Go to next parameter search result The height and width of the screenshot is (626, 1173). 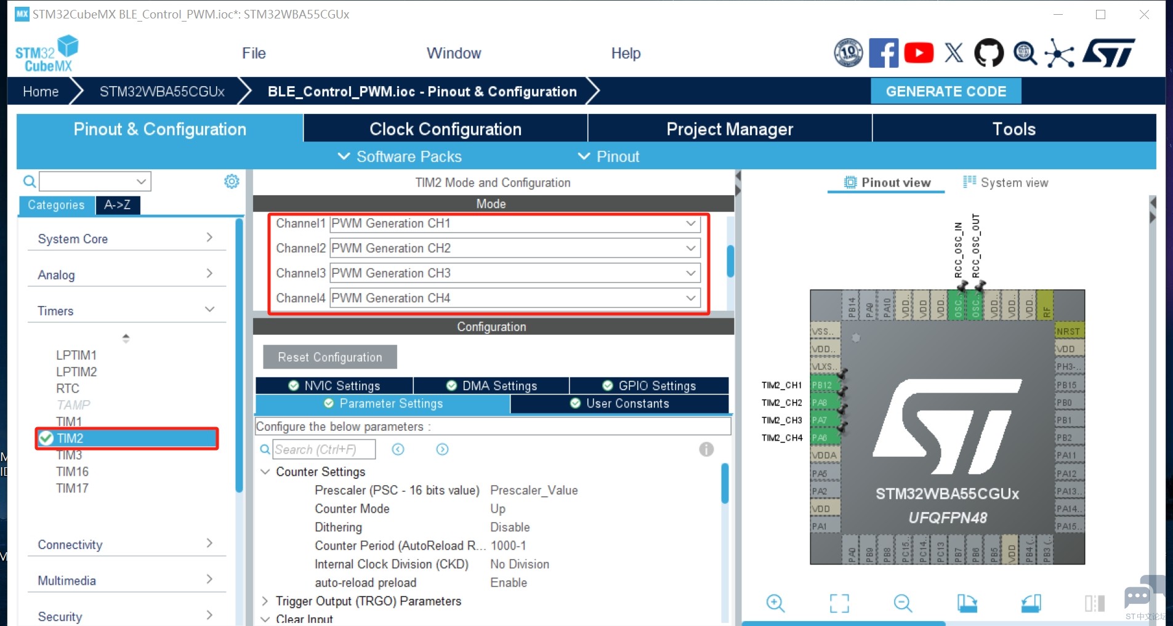tap(442, 449)
